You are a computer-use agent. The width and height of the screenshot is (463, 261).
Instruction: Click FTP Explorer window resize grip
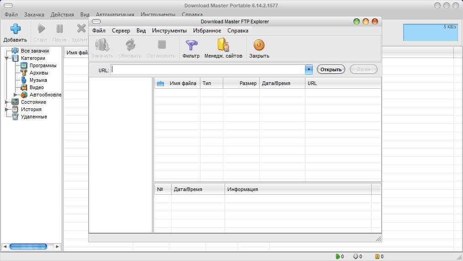[x=378, y=239]
